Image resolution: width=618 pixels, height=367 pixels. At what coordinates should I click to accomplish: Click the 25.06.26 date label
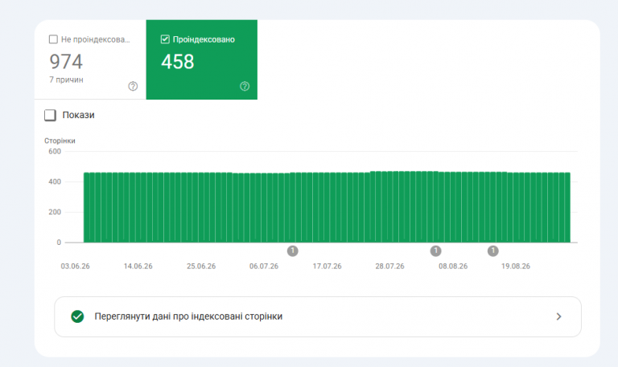tap(201, 267)
